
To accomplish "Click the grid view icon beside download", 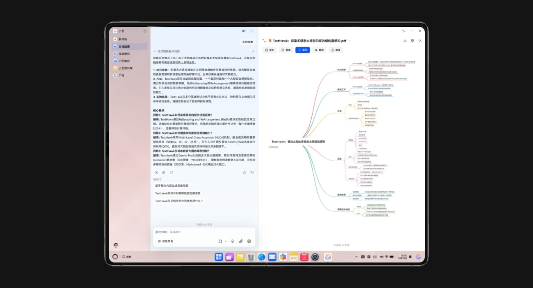I will pos(412,41).
